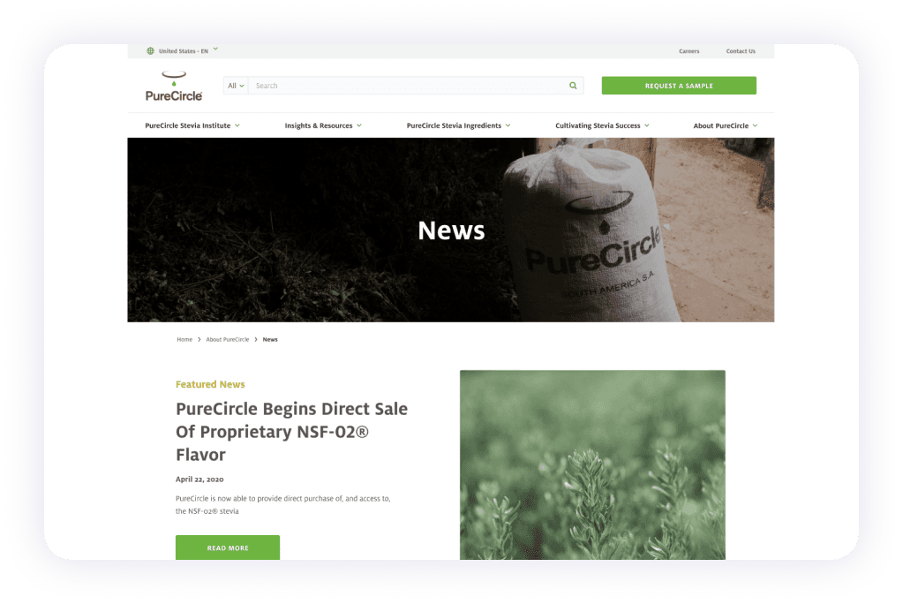This screenshot has width=903, height=604.
Task: Expand the Insights & Resources menu
Action: point(321,125)
